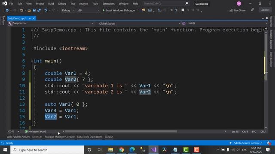The width and height of the screenshot is (275, 154).
Task: Click the magnifier icon in search box
Action: (187, 3)
